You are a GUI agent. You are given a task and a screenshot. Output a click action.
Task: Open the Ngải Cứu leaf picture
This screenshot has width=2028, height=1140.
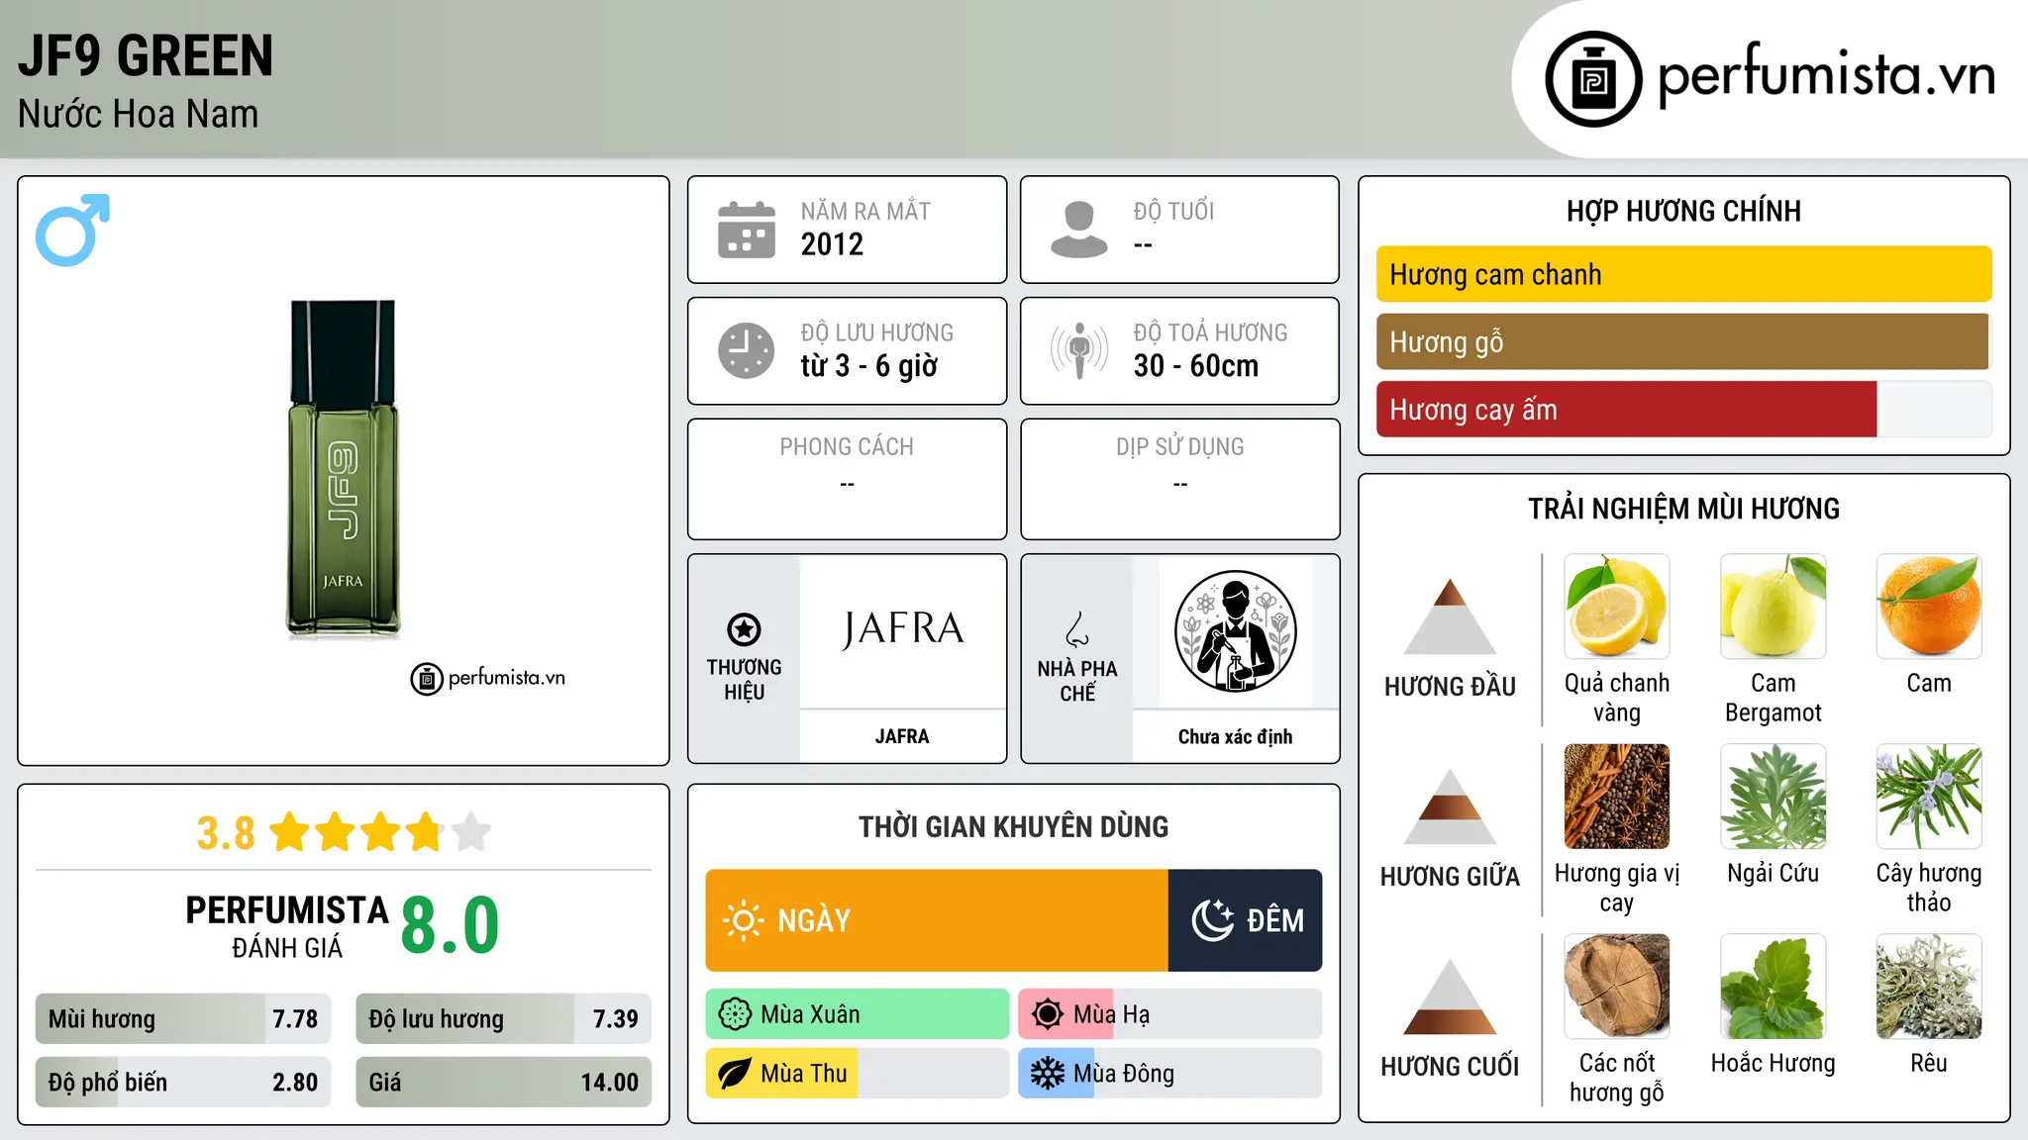coord(1773,797)
